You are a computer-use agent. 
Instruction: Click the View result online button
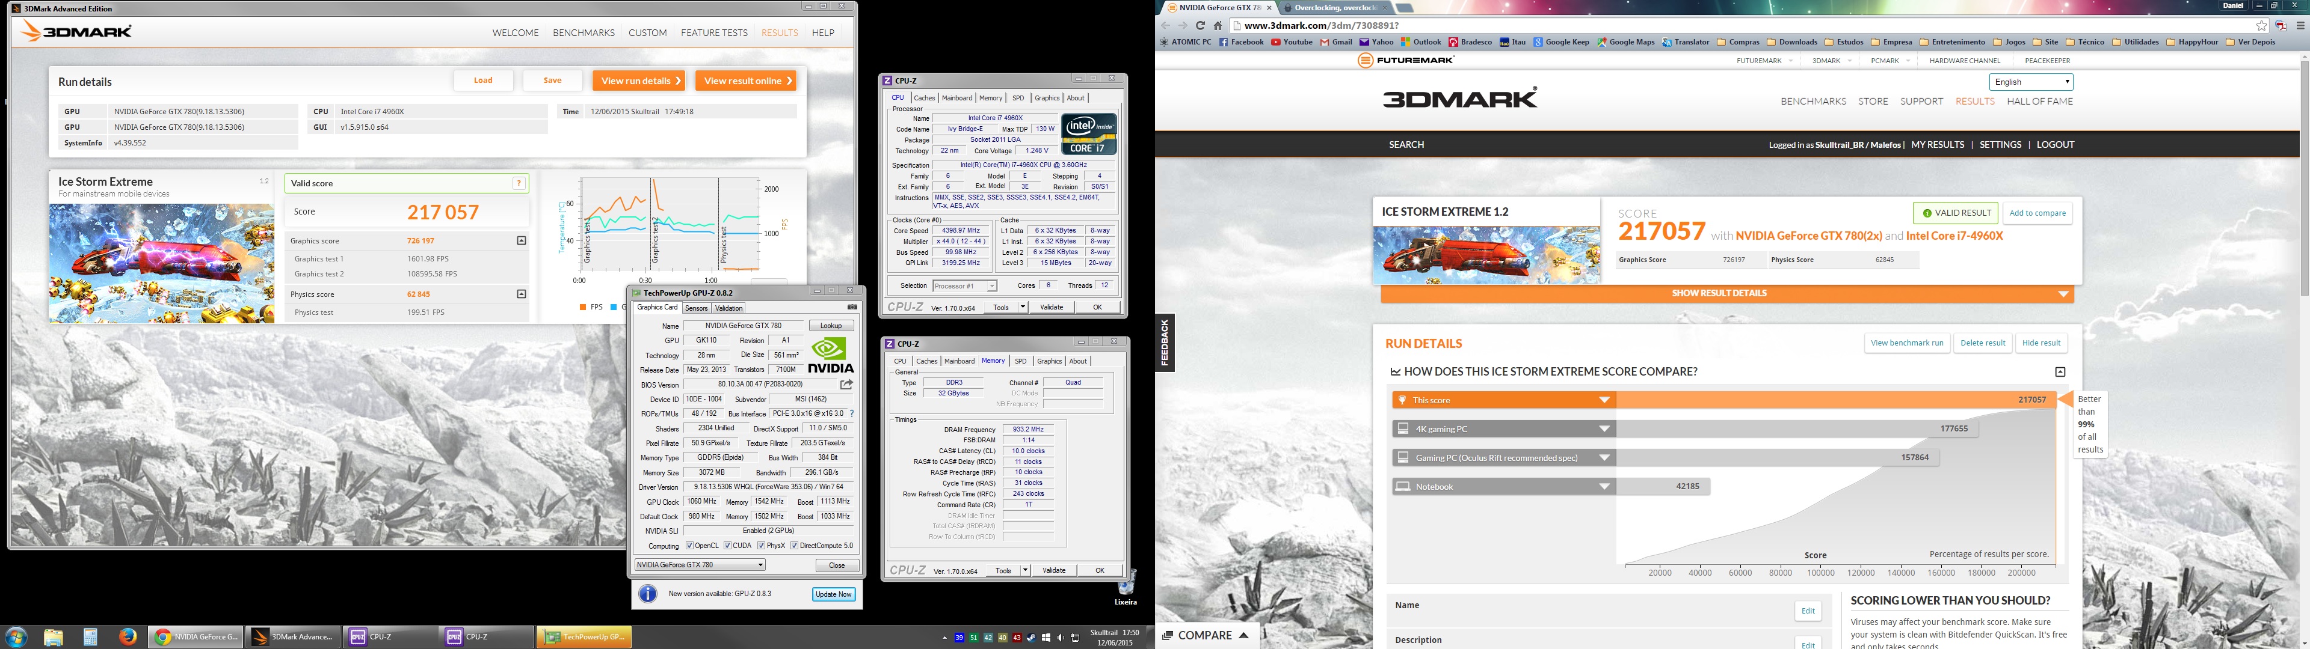coord(746,81)
